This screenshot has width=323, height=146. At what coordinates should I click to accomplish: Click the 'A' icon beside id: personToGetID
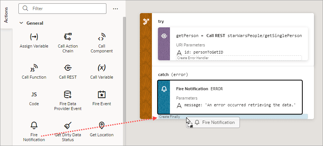[179, 52]
